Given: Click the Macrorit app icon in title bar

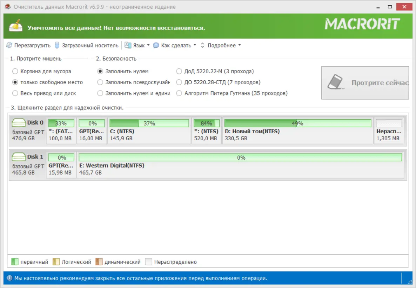Looking at the screenshot, I should tap(8, 6).
